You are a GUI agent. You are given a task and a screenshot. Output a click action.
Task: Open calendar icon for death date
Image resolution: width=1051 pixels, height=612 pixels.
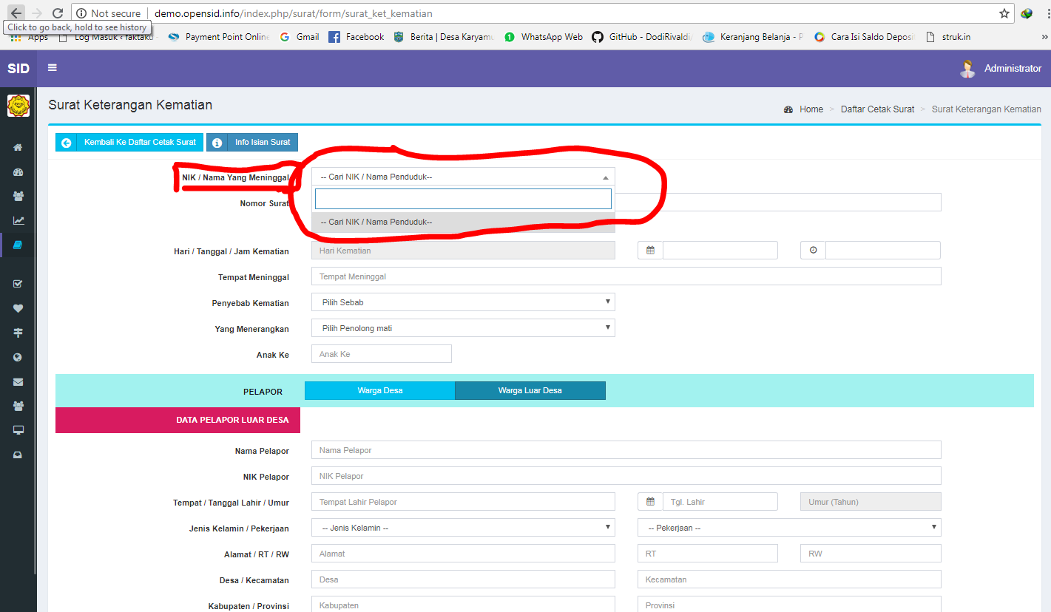point(650,251)
